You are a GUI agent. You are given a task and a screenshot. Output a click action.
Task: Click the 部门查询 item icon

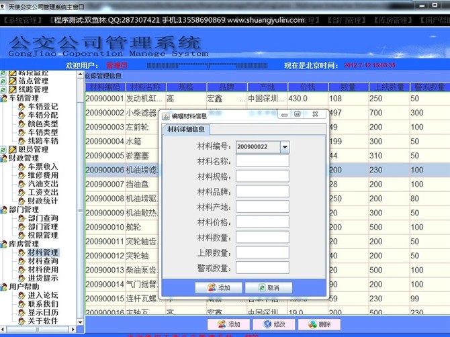[x=21, y=218]
